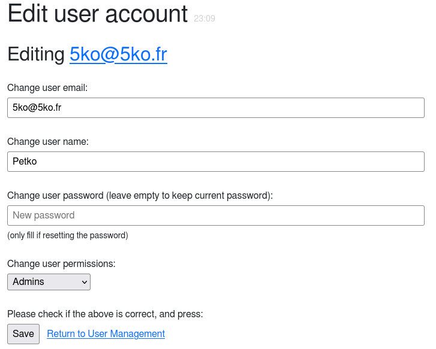The height and width of the screenshot is (349, 436).
Task: Open the Admins permissions dropdown
Action: 49,282
